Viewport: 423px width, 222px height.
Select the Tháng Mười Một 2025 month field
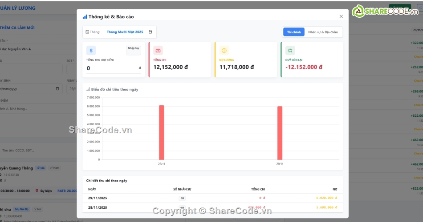coord(125,32)
